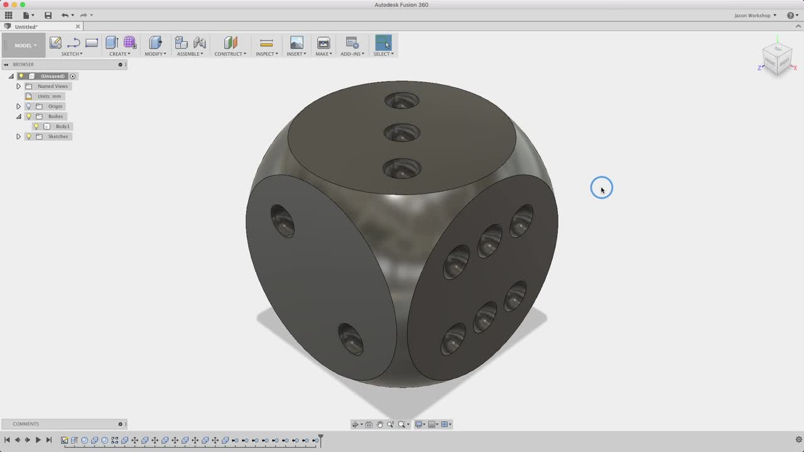Jump to timeline beginning
This screenshot has width=804, height=452.
[x=7, y=440]
